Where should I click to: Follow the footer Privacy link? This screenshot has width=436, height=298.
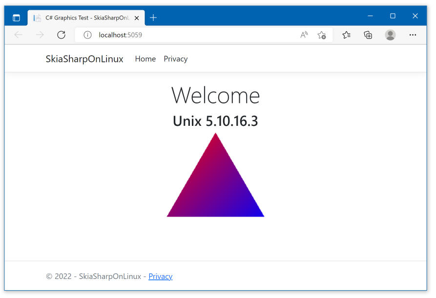(161, 277)
